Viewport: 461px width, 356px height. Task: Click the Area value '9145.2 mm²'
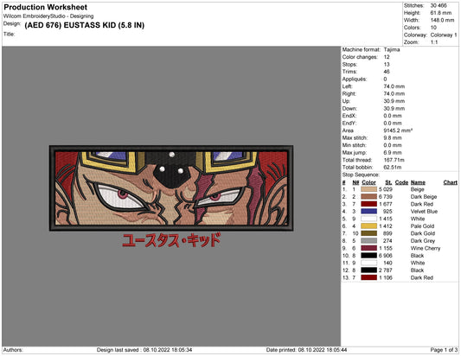pos(398,130)
